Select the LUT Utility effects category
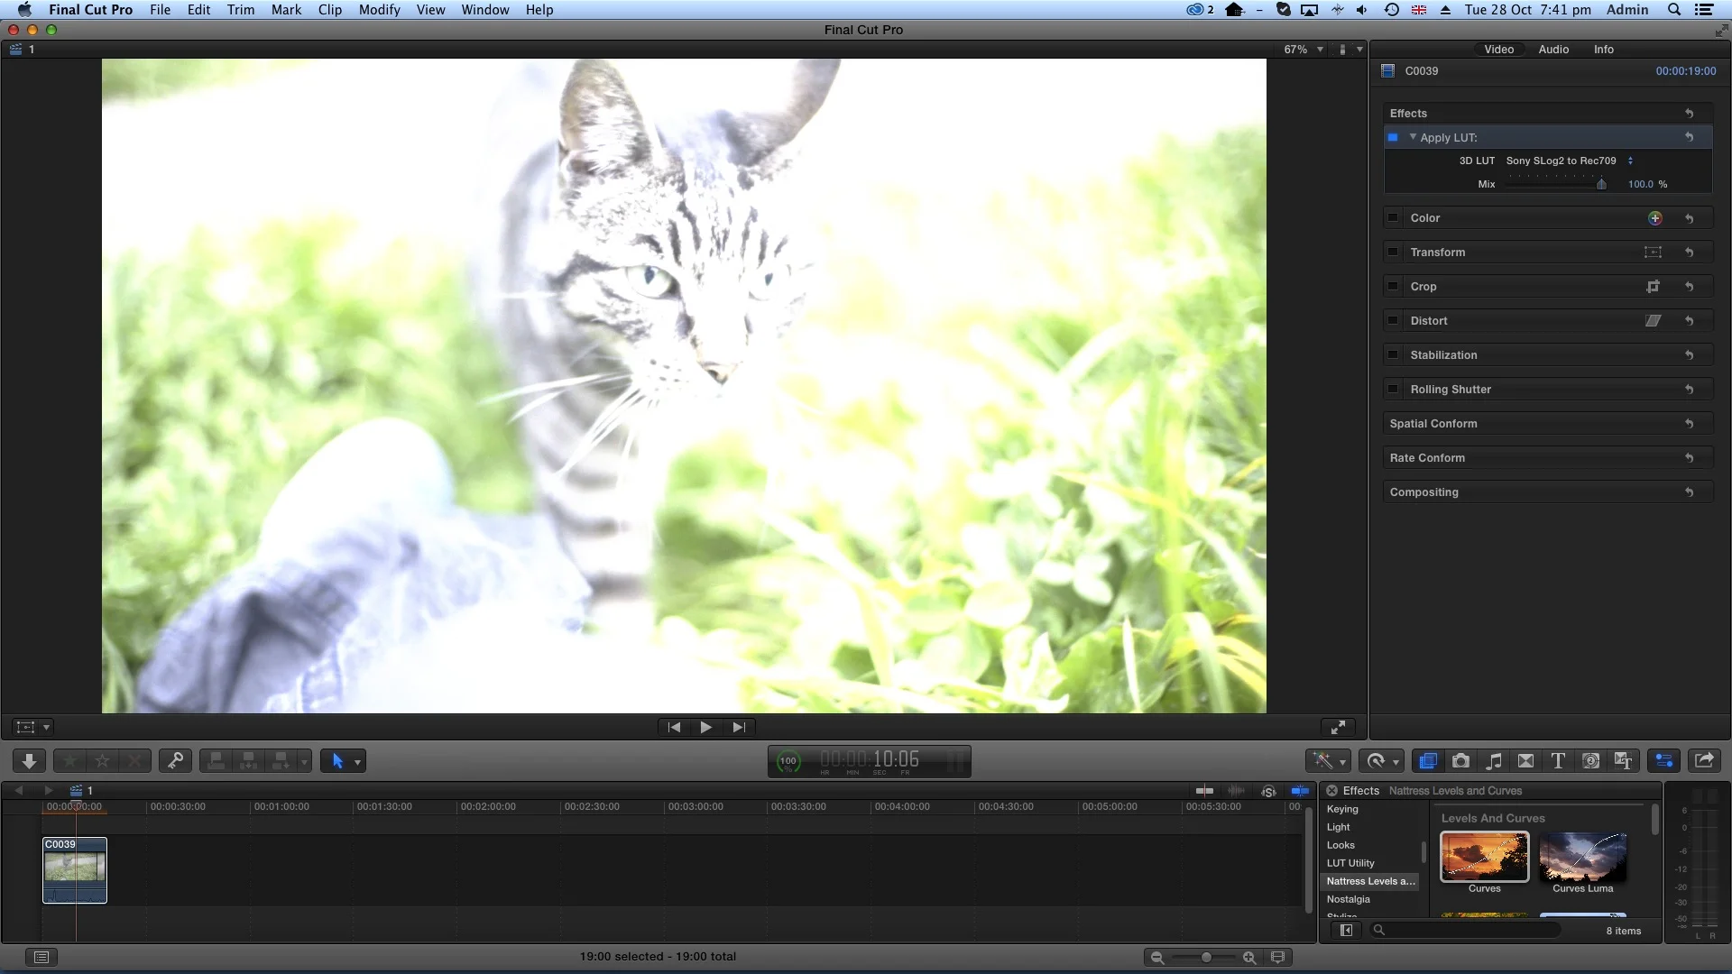1732x974 pixels. 1350,863
